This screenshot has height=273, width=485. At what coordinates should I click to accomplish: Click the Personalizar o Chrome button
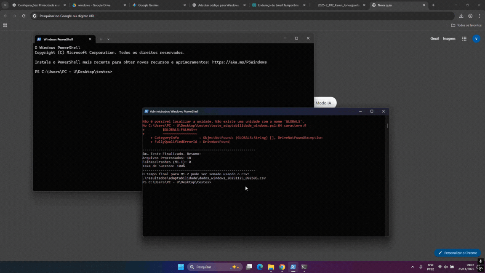(x=457, y=253)
